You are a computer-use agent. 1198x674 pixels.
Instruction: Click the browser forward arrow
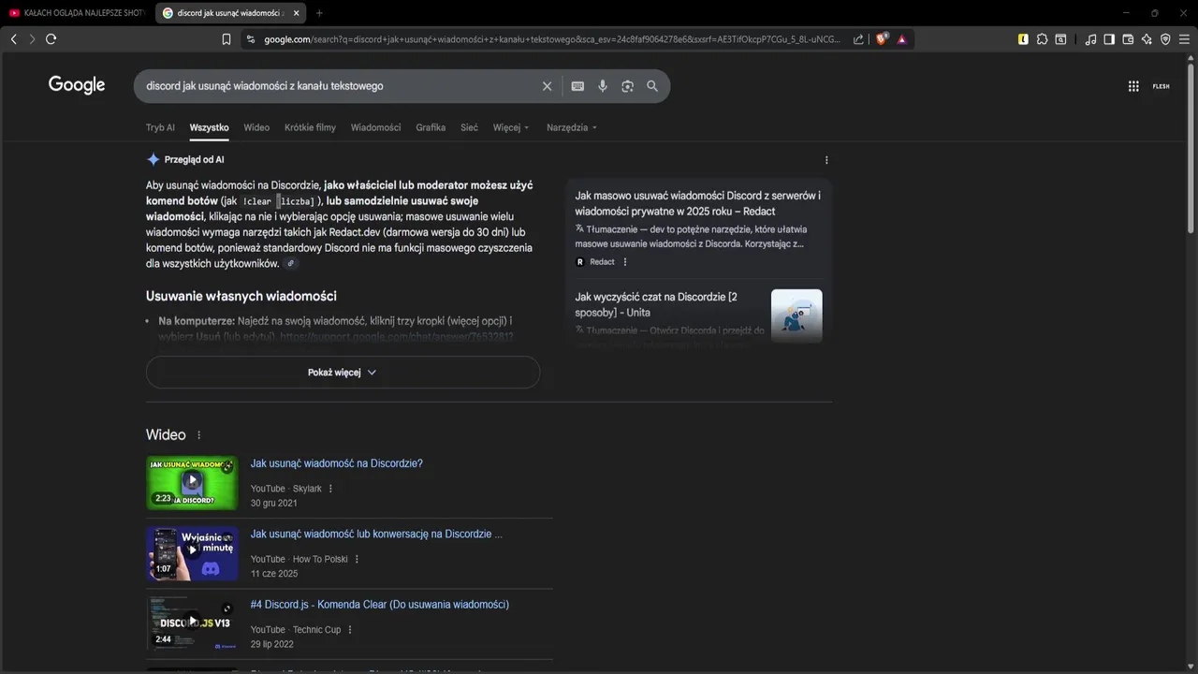point(32,39)
